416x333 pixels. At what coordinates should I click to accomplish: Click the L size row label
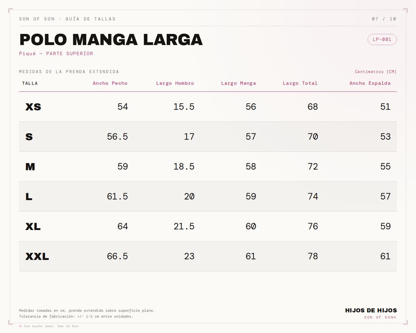tap(29, 197)
